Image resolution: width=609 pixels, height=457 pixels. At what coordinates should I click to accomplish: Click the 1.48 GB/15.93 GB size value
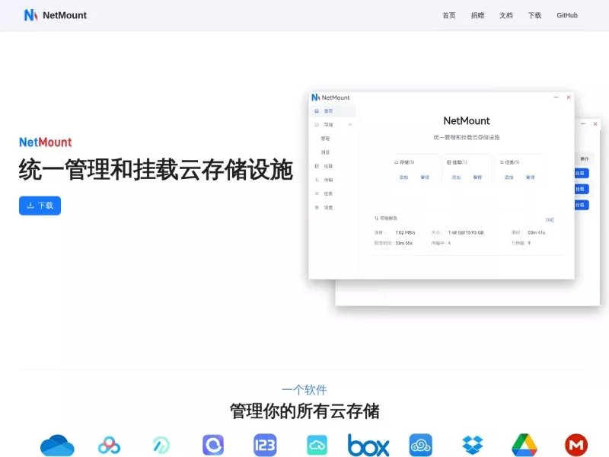point(466,233)
